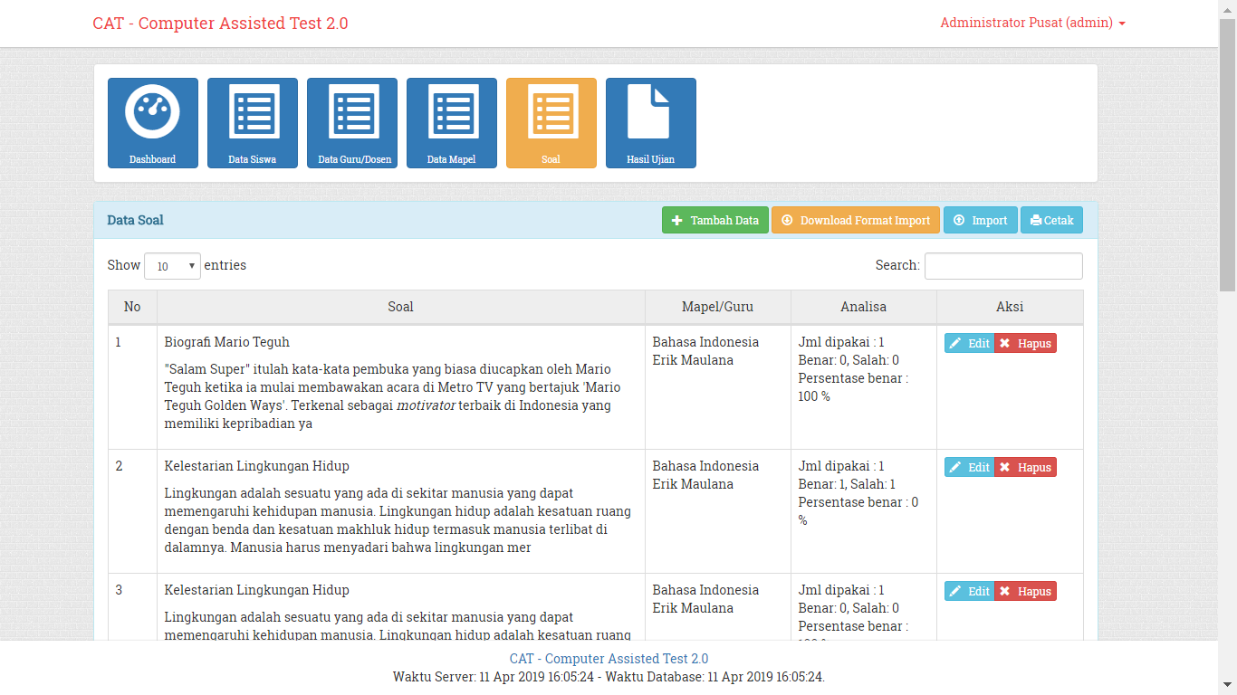
Task: Delete question number 2 with Hapus
Action: point(1025,468)
